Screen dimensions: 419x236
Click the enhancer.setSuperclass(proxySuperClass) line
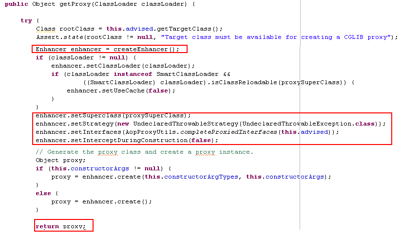tap(114, 116)
